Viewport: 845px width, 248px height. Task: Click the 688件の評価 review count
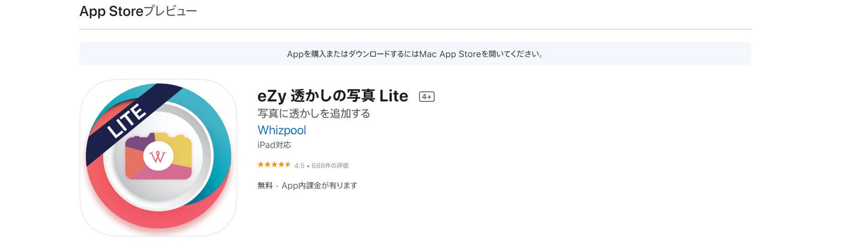[330, 166]
